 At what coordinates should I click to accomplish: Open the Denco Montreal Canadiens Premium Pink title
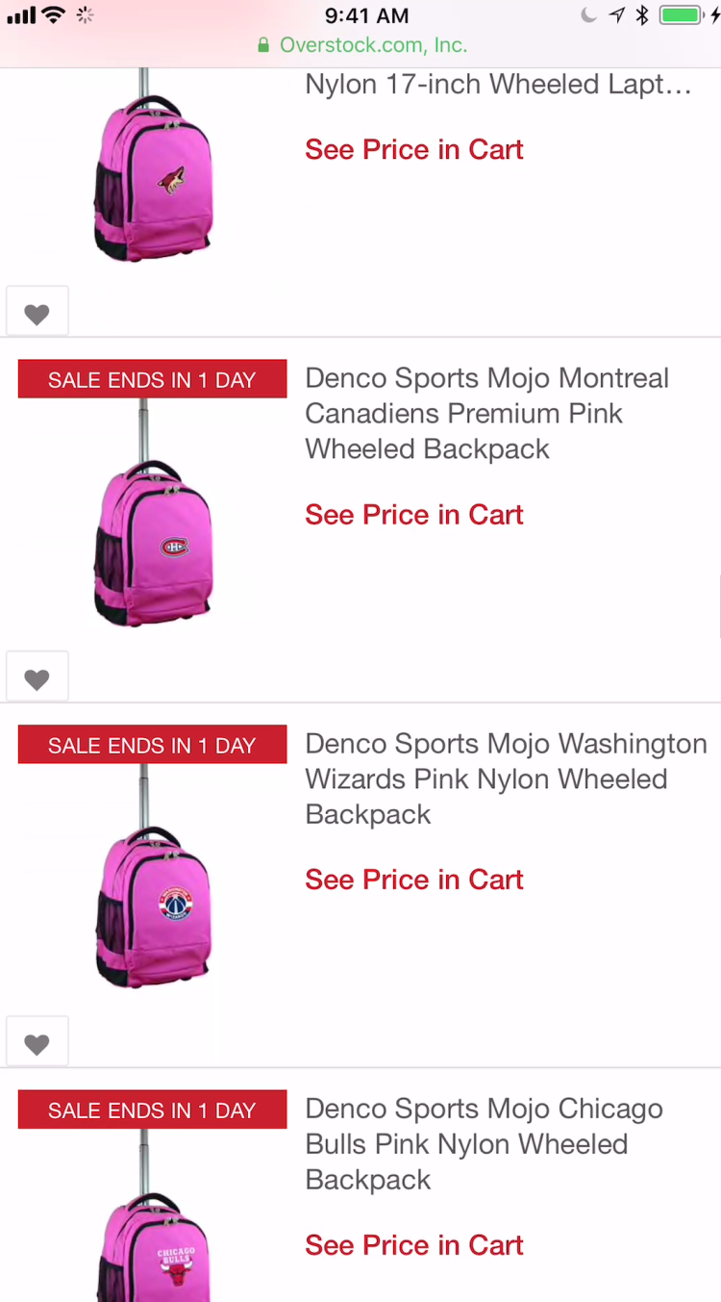tap(486, 414)
